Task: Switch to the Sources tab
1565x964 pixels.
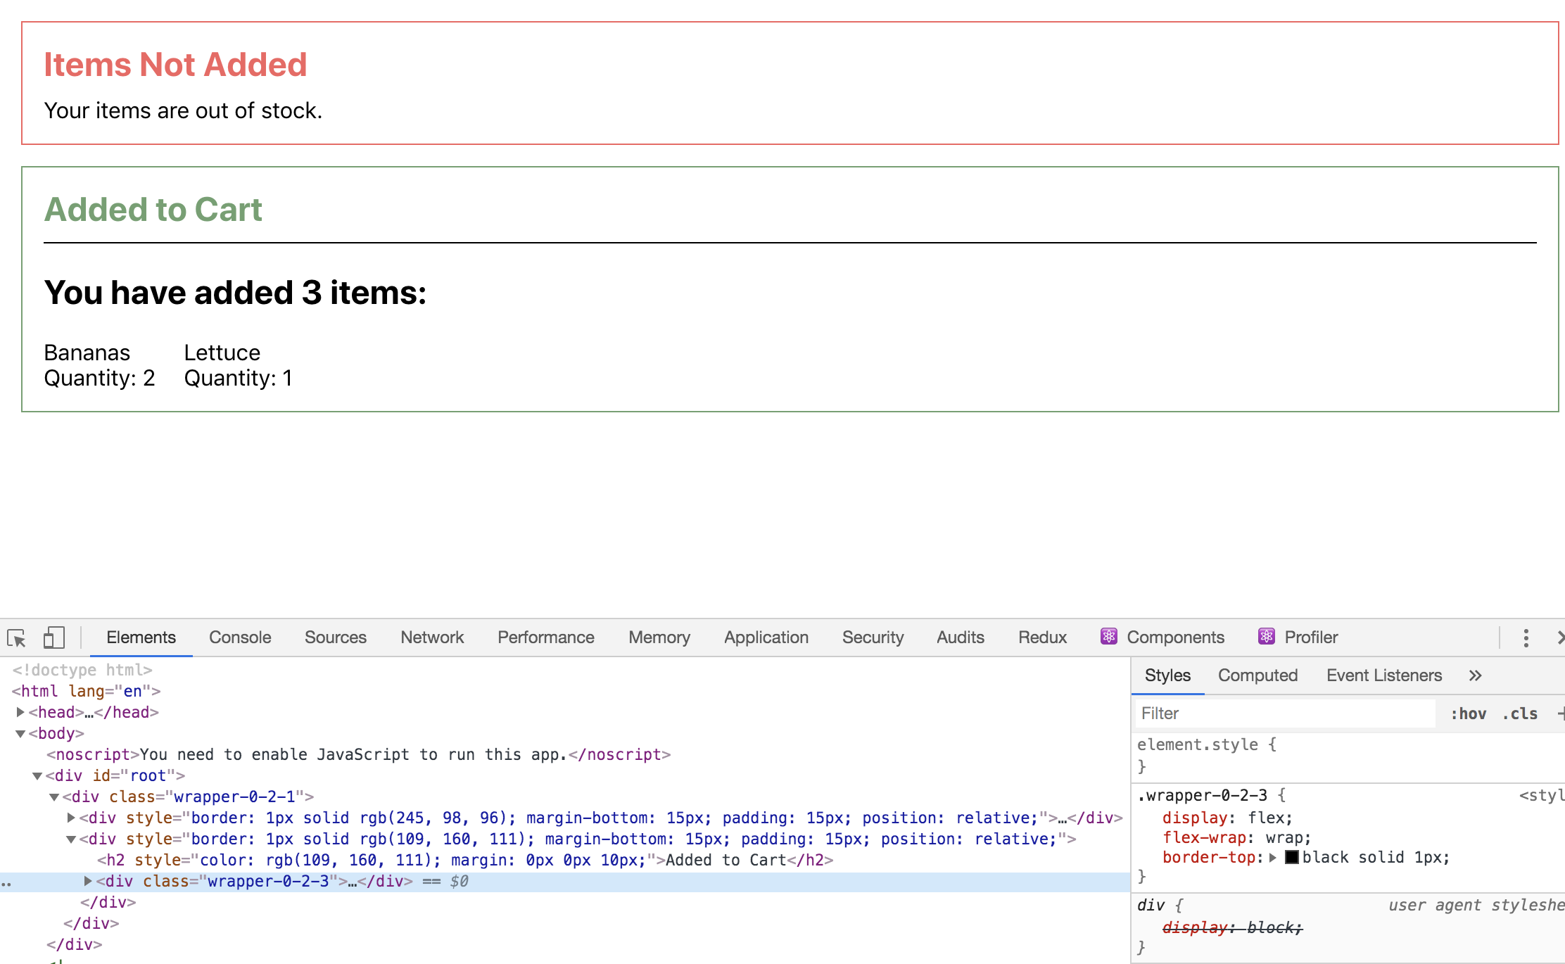Action: point(336,638)
